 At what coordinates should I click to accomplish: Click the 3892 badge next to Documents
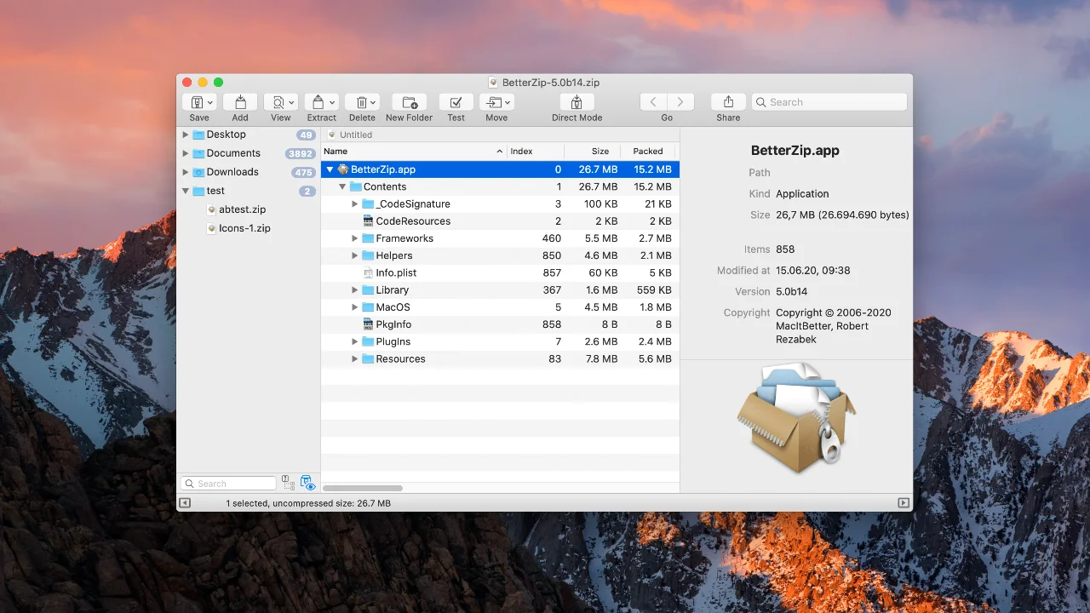coord(301,154)
